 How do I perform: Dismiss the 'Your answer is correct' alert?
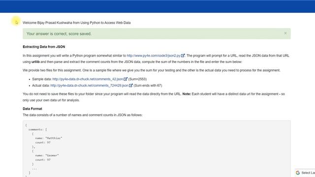[x=285, y=33]
